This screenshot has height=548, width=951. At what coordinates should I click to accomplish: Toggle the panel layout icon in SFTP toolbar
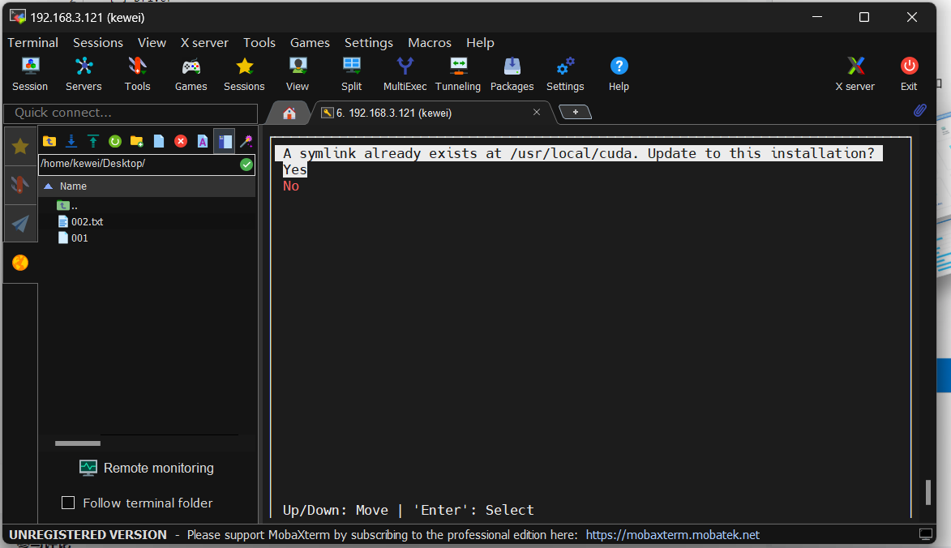[x=225, y=141]
